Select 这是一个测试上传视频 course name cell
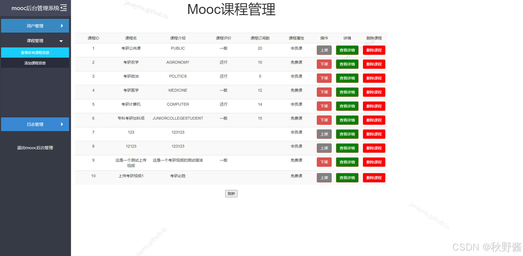 click(x=131, y=163)
